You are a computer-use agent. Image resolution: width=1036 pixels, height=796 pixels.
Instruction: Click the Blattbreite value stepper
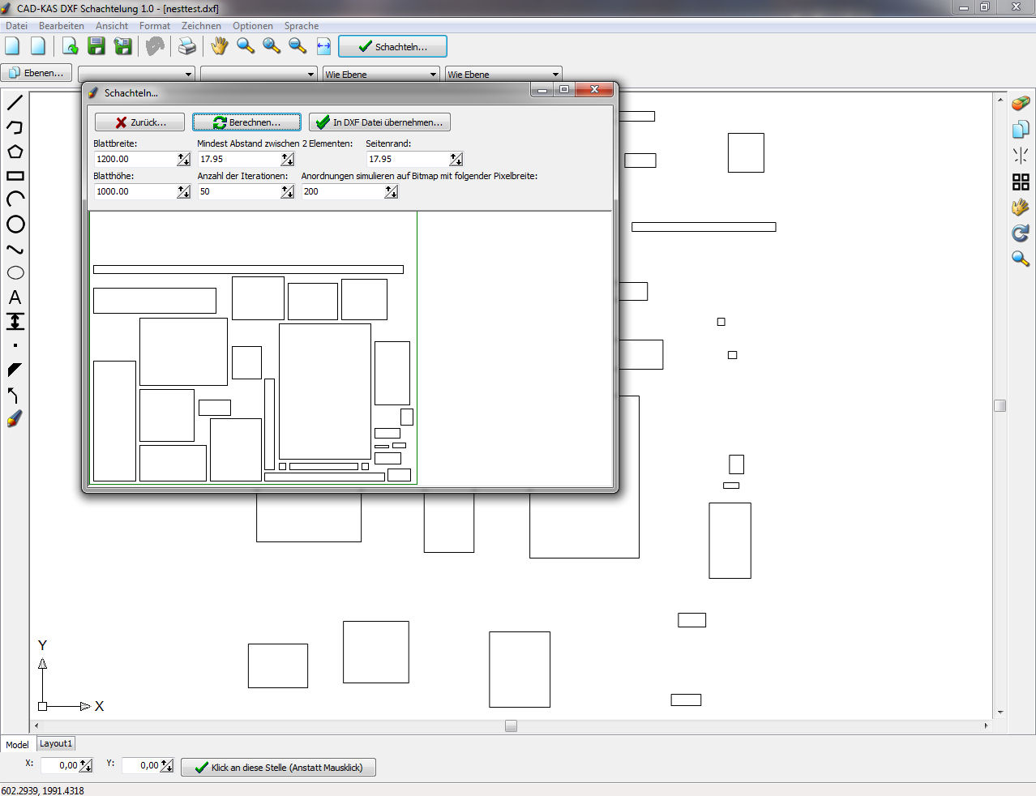pos(184,160)
